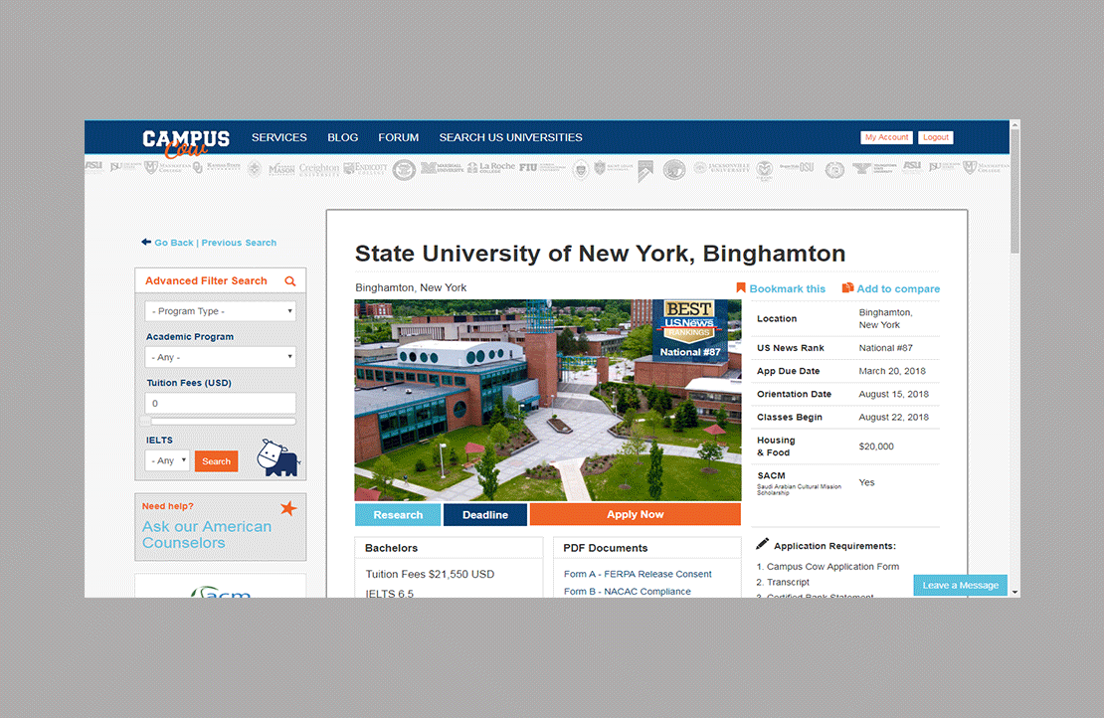Click the US News National #87 badge
Screen dimensions: 1104x718
click(690, 329)
